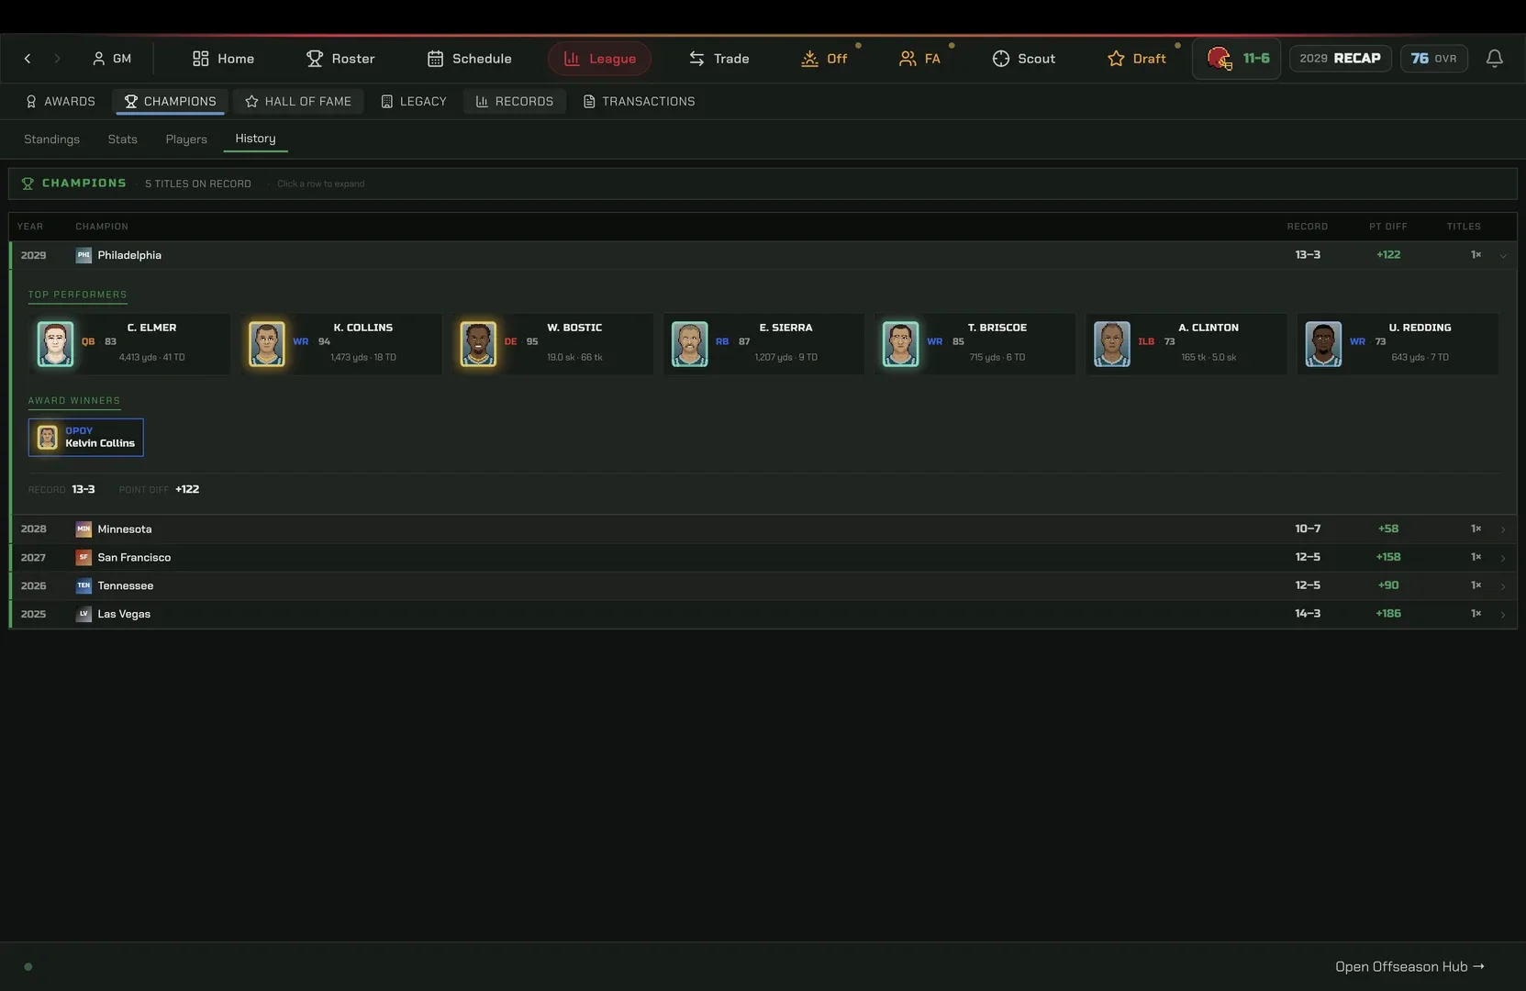Screen dimensions: 1526x991
Task: Click the RECORD column header
Action: pyautogui.click(x=1308, y=227)
